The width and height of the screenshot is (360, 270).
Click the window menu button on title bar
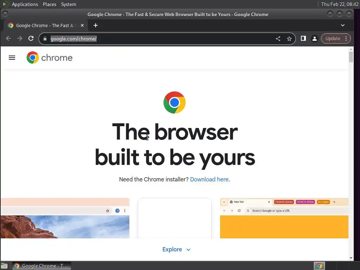(x=5, y=14)
